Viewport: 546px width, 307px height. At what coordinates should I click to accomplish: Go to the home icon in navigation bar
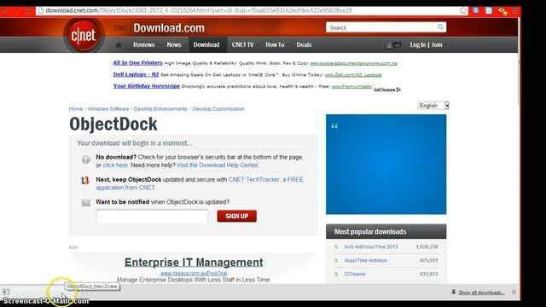click(119, 45)
